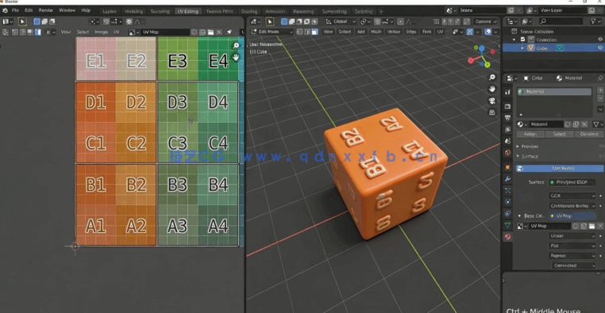
Task: Toggle the Use Nodes button
Action: [x=560, y=168]
